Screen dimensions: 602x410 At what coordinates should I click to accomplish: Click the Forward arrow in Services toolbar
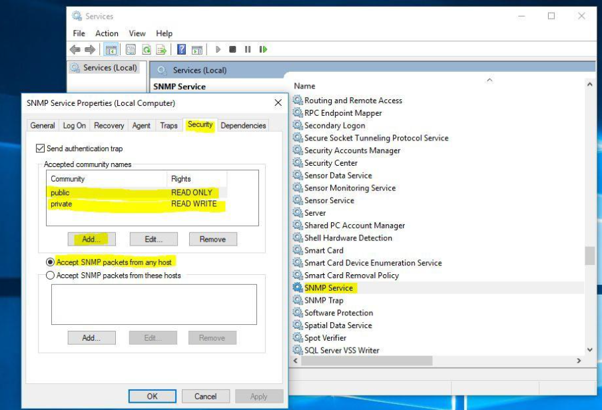(90, 49)
